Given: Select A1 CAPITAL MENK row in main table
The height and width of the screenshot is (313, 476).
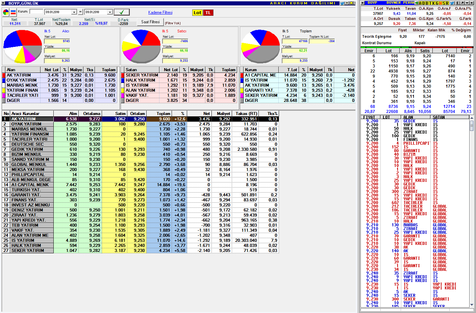Looking at the screenshot, I should pos(140,185).
